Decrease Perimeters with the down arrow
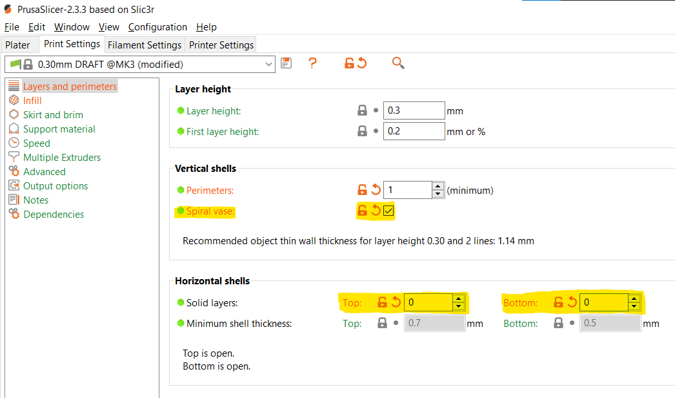This screenshot has width=675, height=398. pos(438,194)
